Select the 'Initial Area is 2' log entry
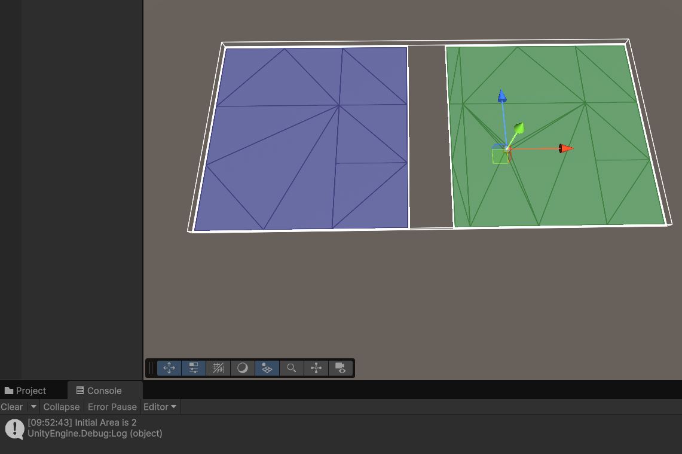The height and width of the screenshot is (454, 682). [x=341, y=428]
